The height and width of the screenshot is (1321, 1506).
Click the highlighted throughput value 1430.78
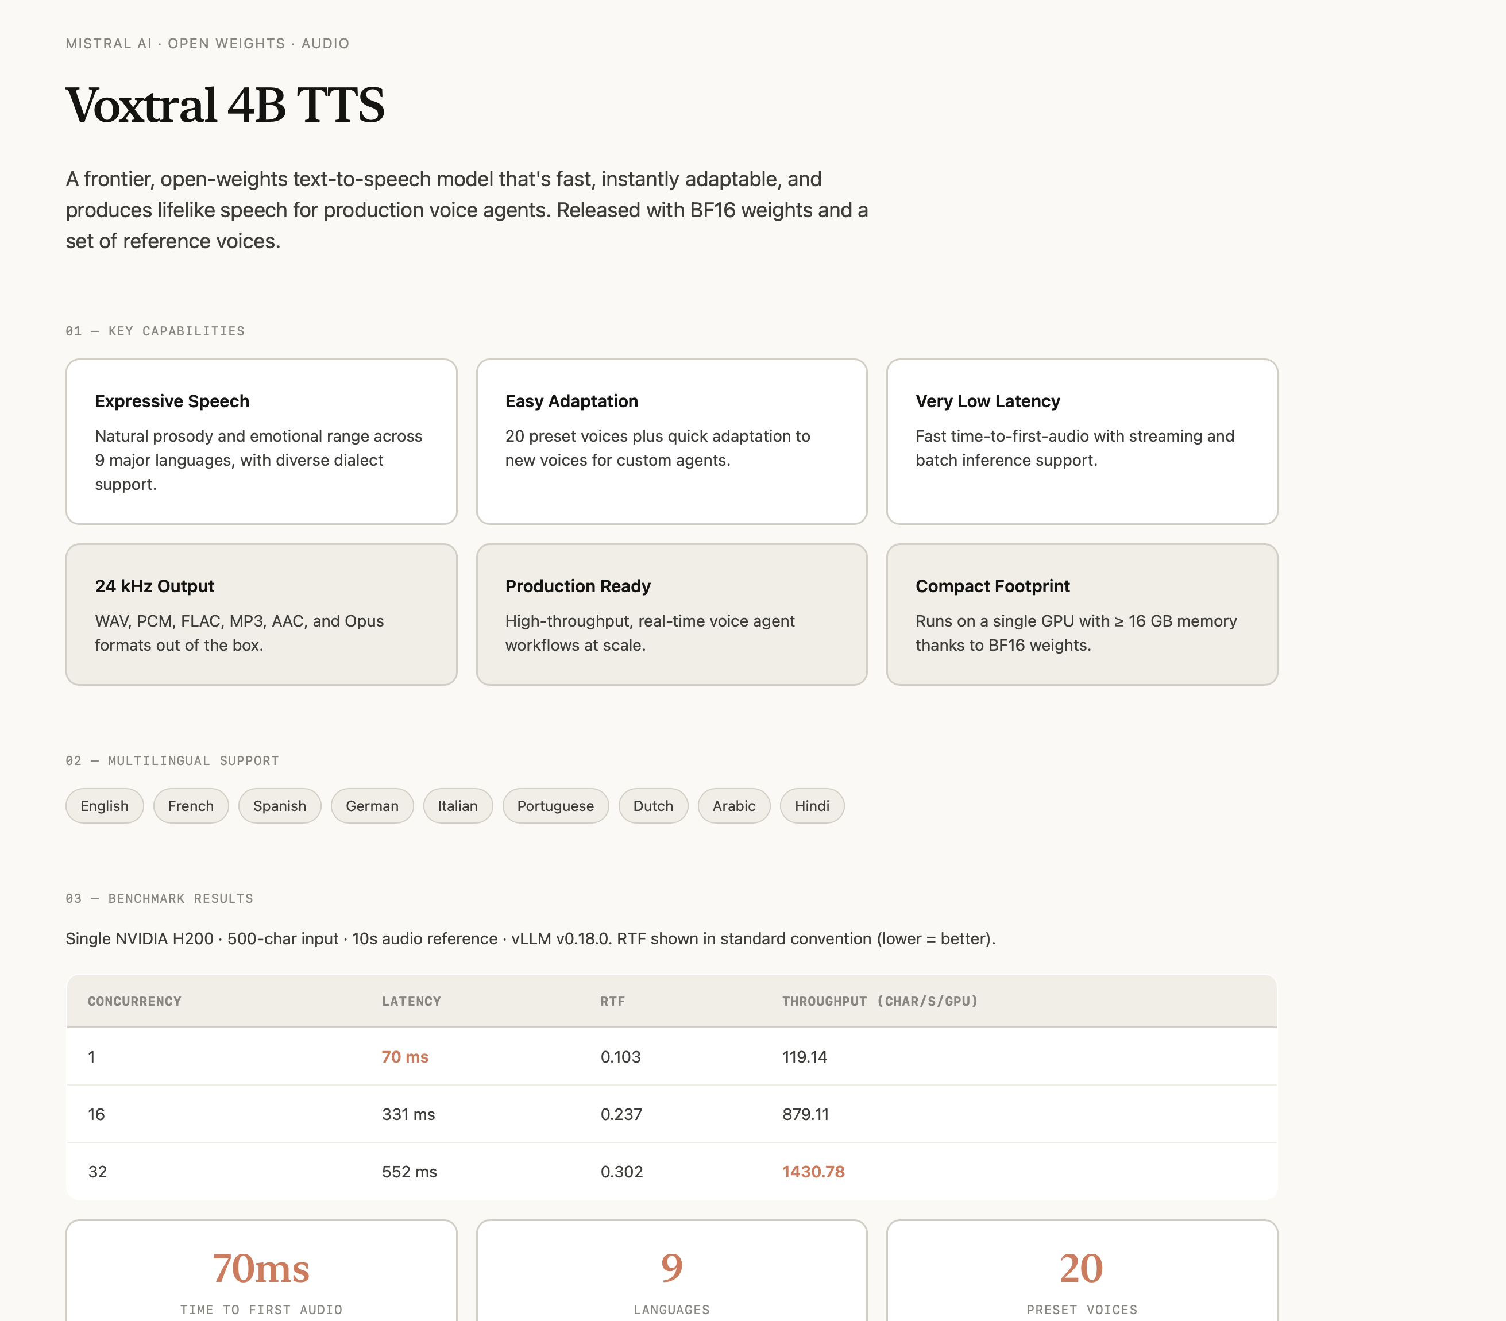pos(813,1172)
